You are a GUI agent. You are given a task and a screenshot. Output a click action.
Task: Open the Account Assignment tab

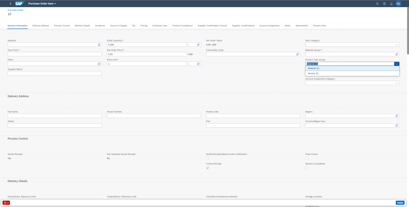(x=270, y=26)
